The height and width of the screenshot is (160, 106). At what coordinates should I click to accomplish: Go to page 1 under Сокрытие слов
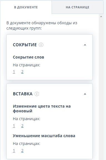[14, 72]
